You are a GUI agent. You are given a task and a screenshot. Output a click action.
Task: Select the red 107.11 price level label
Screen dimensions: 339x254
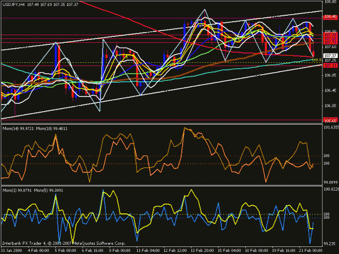pyautogui.click(x=330, y=66)
